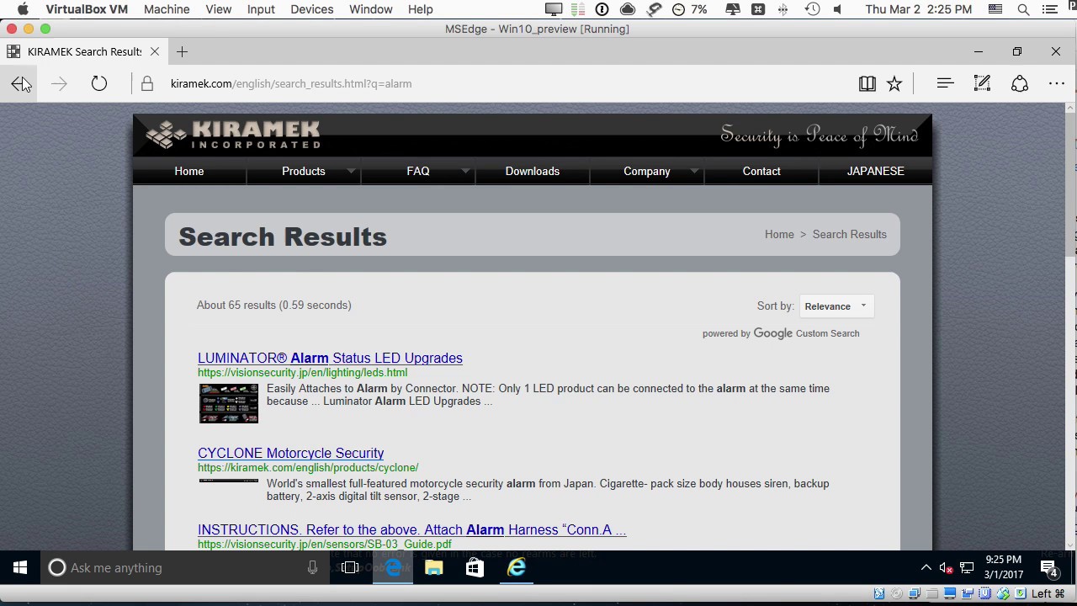Click the VirtualBox optical disk status icon

tap(896, 593)
